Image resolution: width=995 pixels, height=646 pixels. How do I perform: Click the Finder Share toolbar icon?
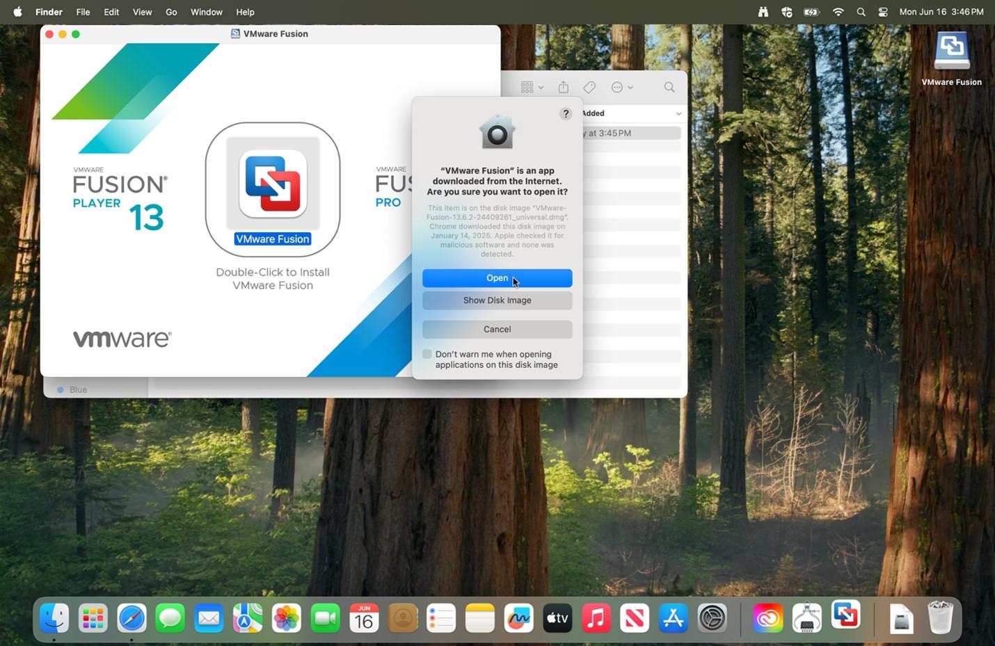click(564, 87)
